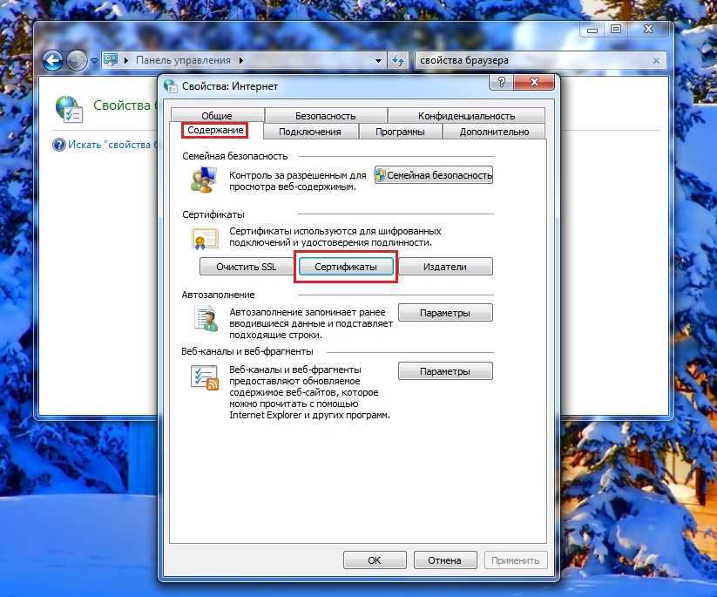Open Параметры for Автозаполнение
Screen dimensions: 717x597
click(x=444, y=313)
